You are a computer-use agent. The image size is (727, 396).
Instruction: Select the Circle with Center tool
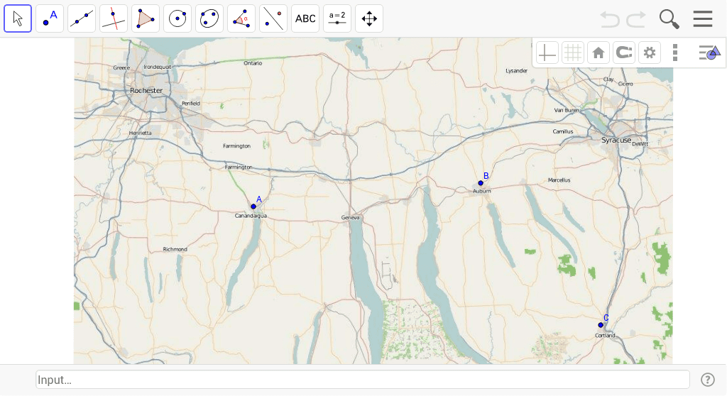(177, 18)
